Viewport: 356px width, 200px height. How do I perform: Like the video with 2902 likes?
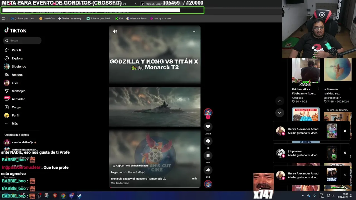click(208, 127)
